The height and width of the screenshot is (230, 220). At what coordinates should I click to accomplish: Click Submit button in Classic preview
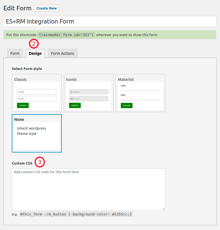[23, 105]
